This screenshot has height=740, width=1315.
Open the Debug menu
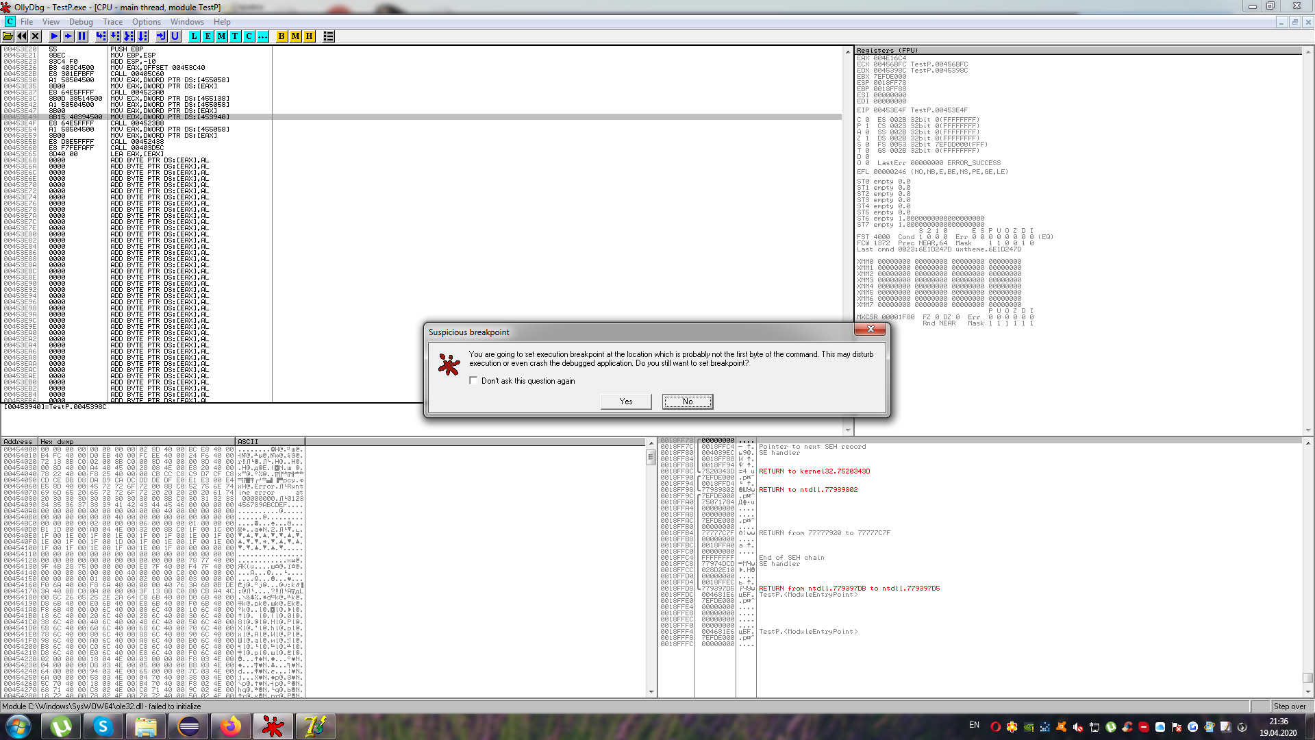81,22
